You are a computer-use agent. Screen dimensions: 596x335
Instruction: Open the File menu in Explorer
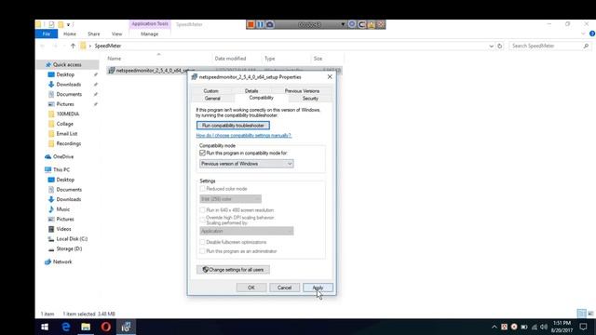click(x=47, y=33)
